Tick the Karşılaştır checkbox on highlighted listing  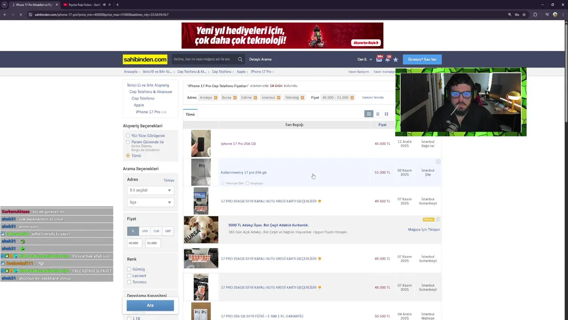pos(247,183)
